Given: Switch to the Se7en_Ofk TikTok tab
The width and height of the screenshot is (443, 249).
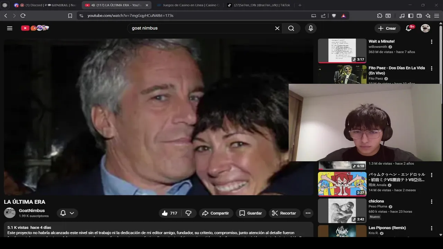Looking at the screenshot, I should pos(259,5).
